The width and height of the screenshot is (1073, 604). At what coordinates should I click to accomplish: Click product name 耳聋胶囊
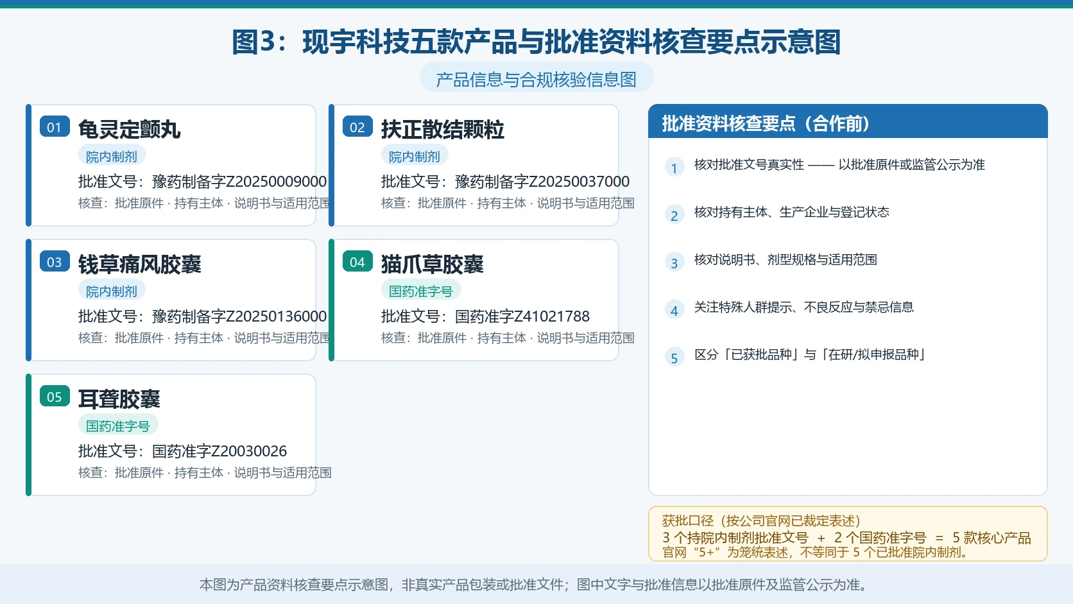click(119, 399)
